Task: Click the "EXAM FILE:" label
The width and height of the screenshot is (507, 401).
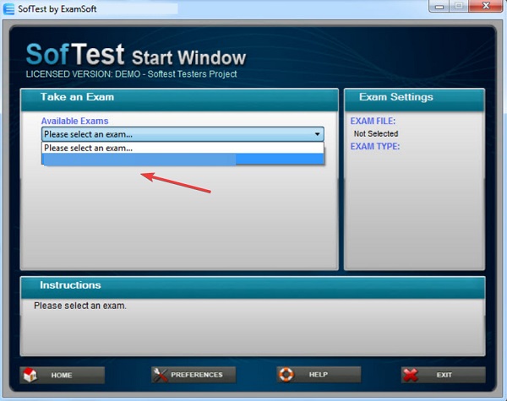Action: 373,121
